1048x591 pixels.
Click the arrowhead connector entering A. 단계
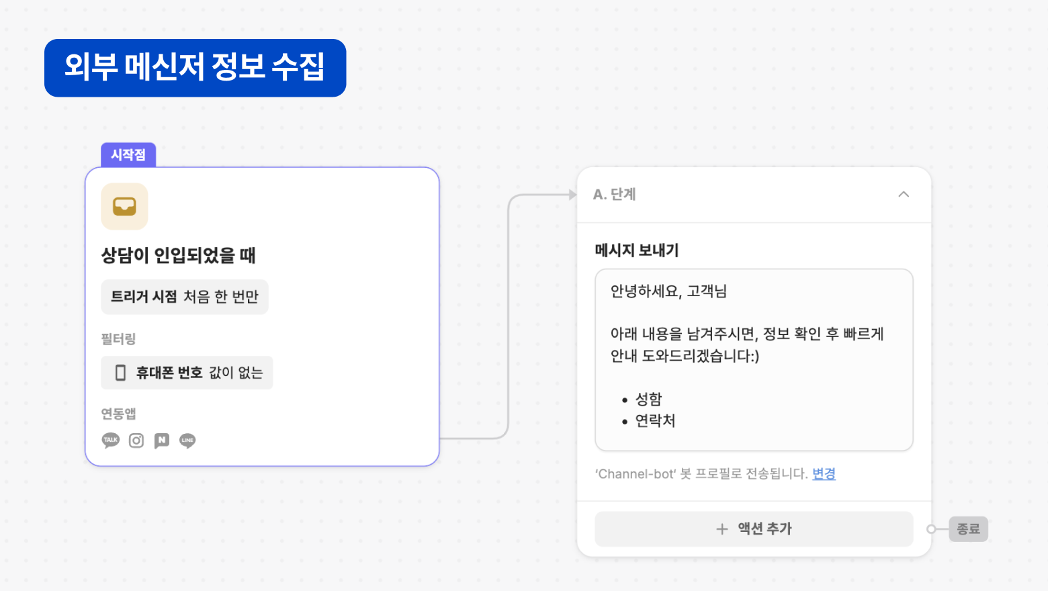click(572, 195)
